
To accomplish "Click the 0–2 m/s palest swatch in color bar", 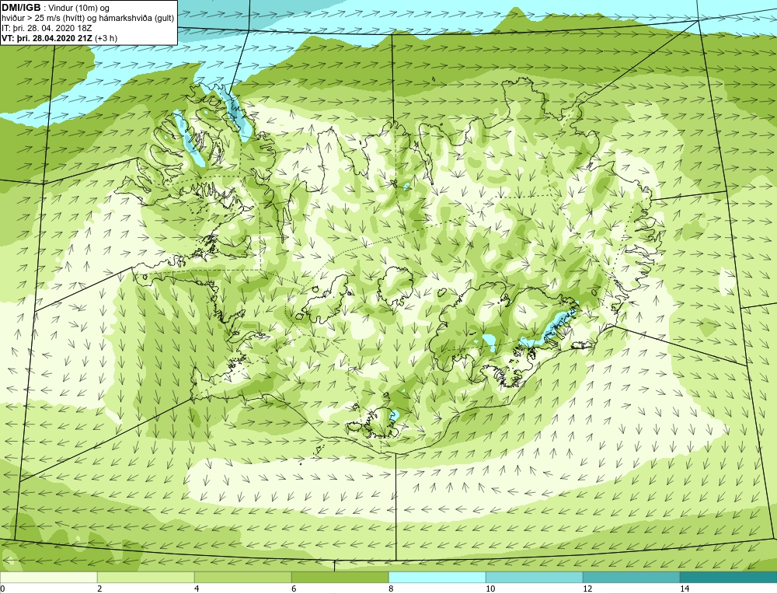I will [48, 578].
